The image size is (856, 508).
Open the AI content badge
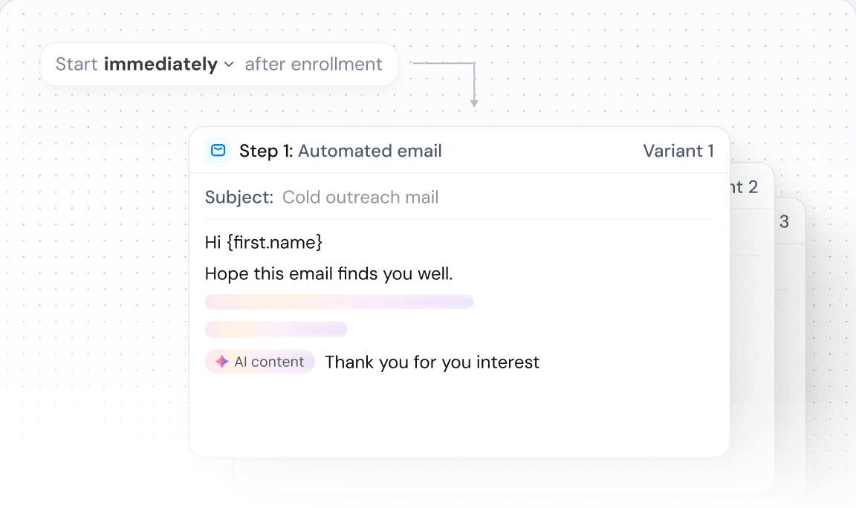260,362
